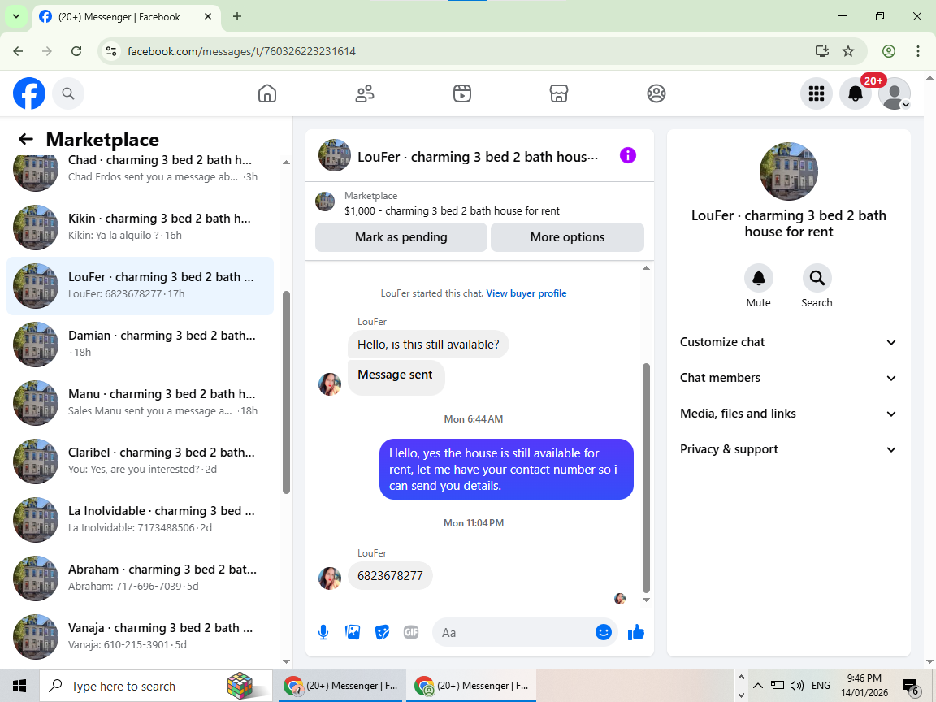Close the Messenger browser tab
Image resolution: width=936 pixels, height=702 pixels.
point(208,17)
